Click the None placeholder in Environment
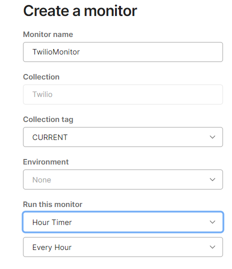The height and width of the screenshot is (269, 232). (x=41, y=180)
